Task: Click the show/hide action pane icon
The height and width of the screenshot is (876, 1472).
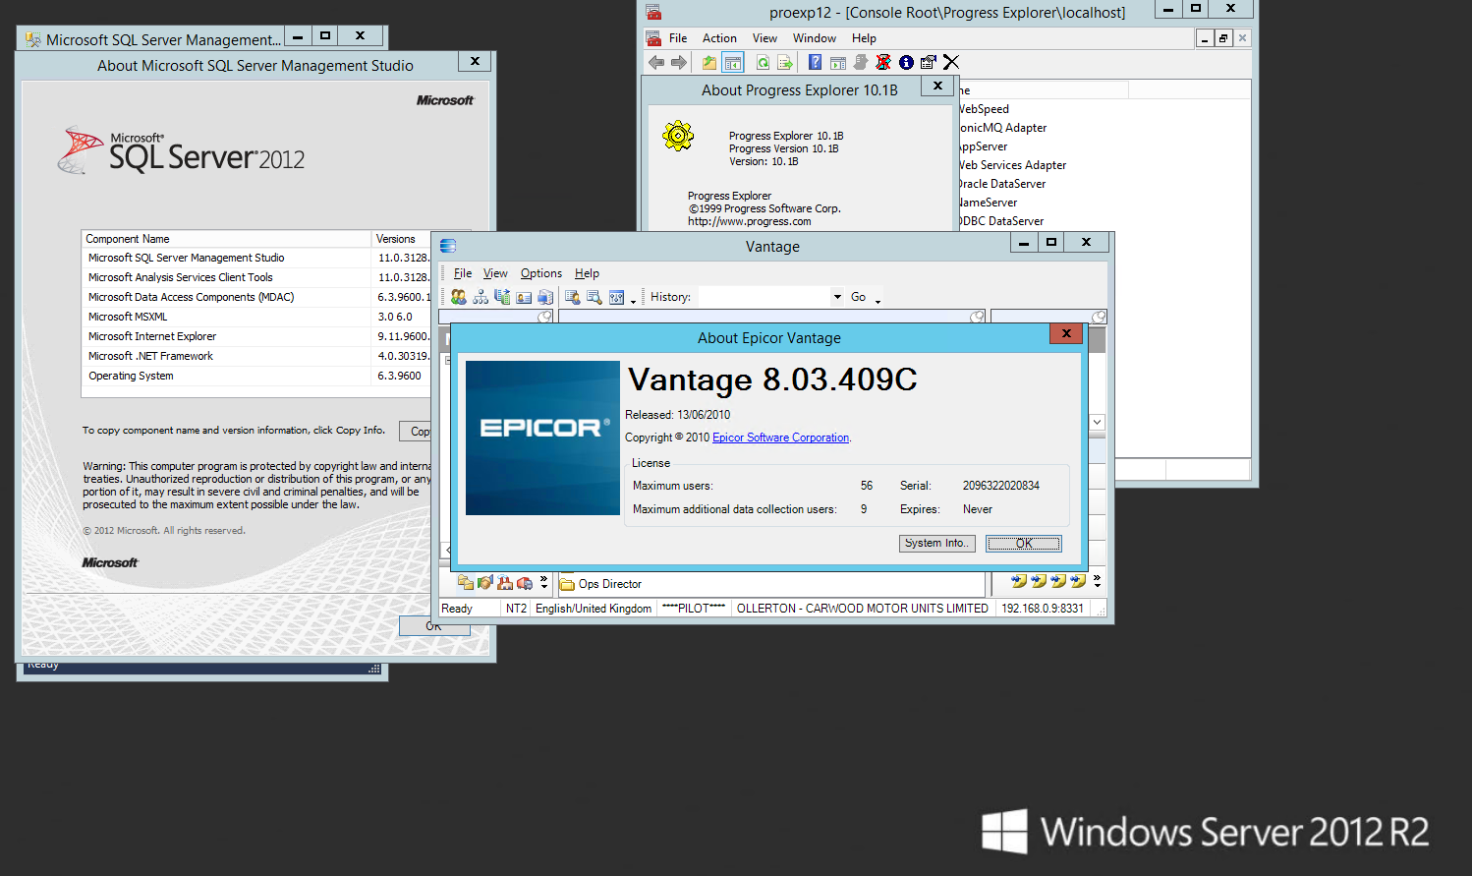Action: [x=837, y=62]
